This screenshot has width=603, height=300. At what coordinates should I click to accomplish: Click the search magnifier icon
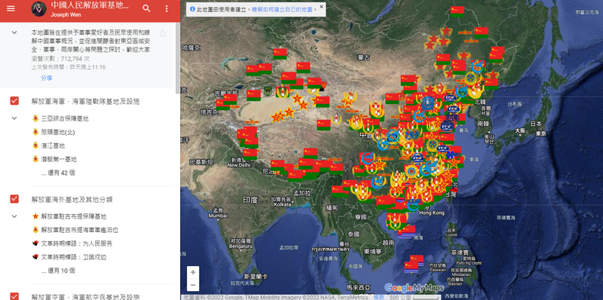(146, 8)
